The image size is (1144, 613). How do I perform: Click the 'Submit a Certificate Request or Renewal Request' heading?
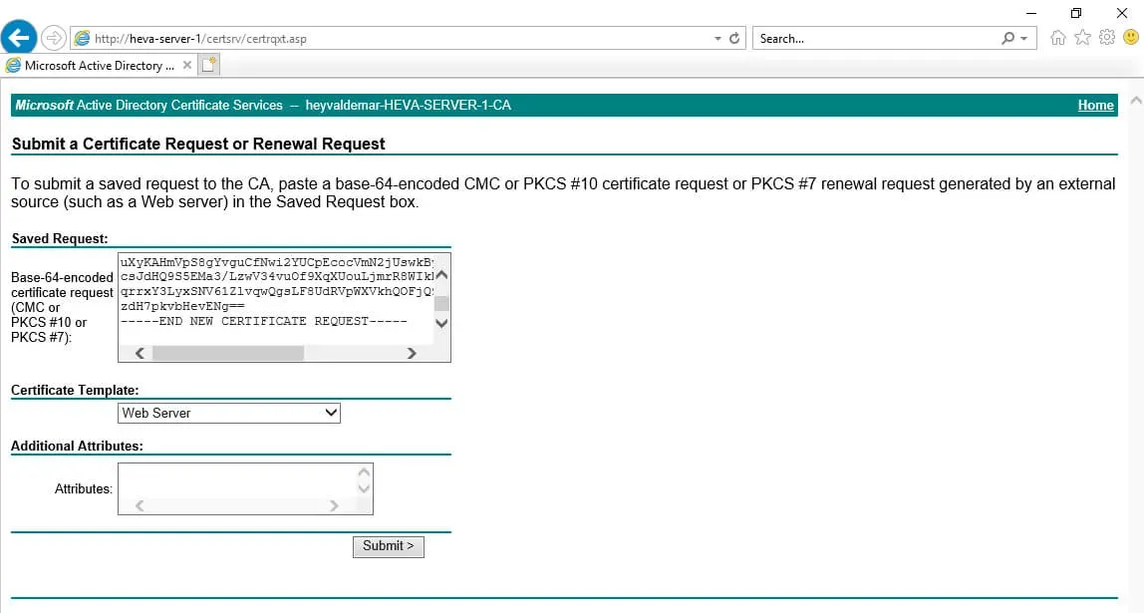point(198,144)
